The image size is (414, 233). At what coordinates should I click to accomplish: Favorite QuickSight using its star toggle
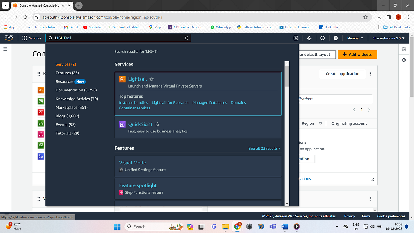[157, 124]
